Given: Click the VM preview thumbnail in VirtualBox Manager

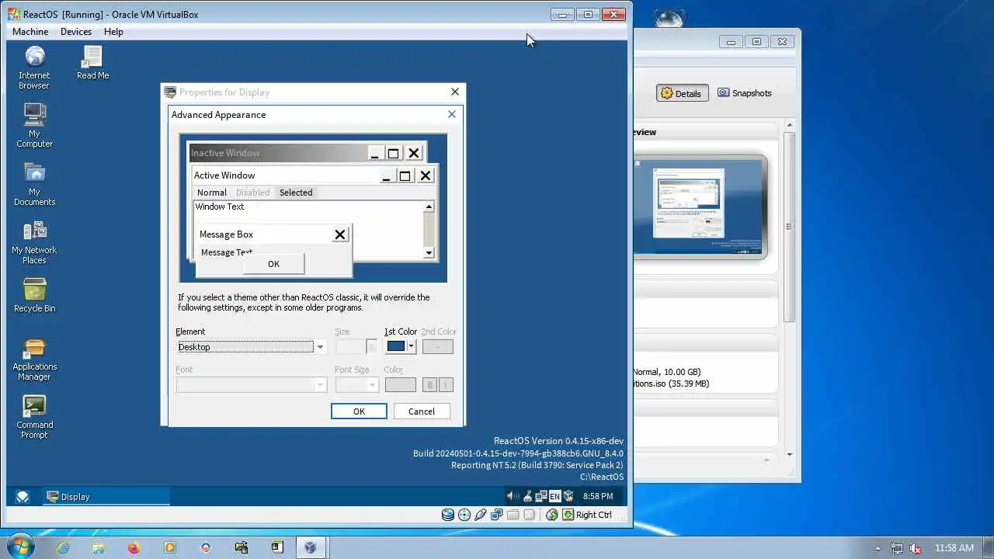Looking at the screenshot, I should [699, 207].
